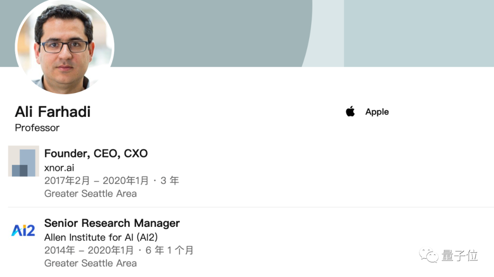Click the xnor.ai company name
Image resolution: width=494 pixels, height=277 pixels.
point(59,167)
